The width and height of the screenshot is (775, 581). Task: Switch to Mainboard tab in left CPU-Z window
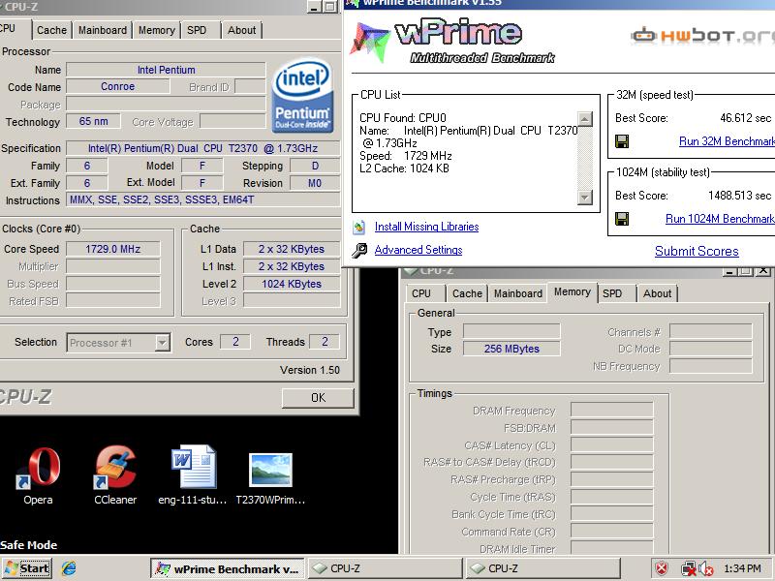tap(103, 30)
